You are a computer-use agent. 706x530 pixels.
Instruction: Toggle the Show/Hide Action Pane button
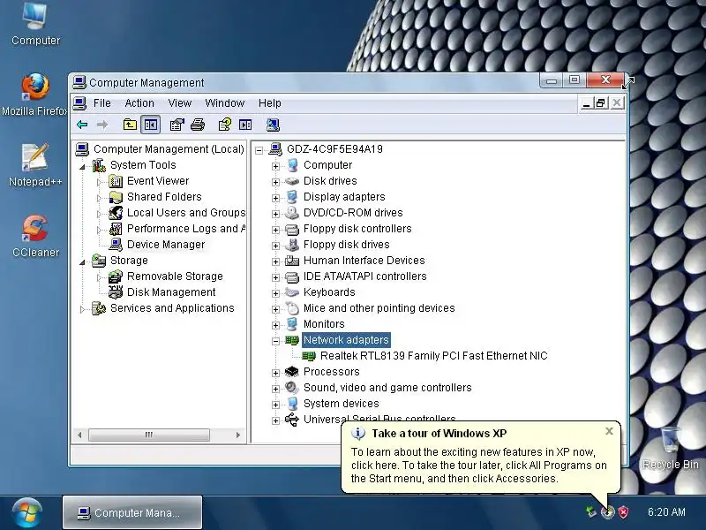(245, 125)
